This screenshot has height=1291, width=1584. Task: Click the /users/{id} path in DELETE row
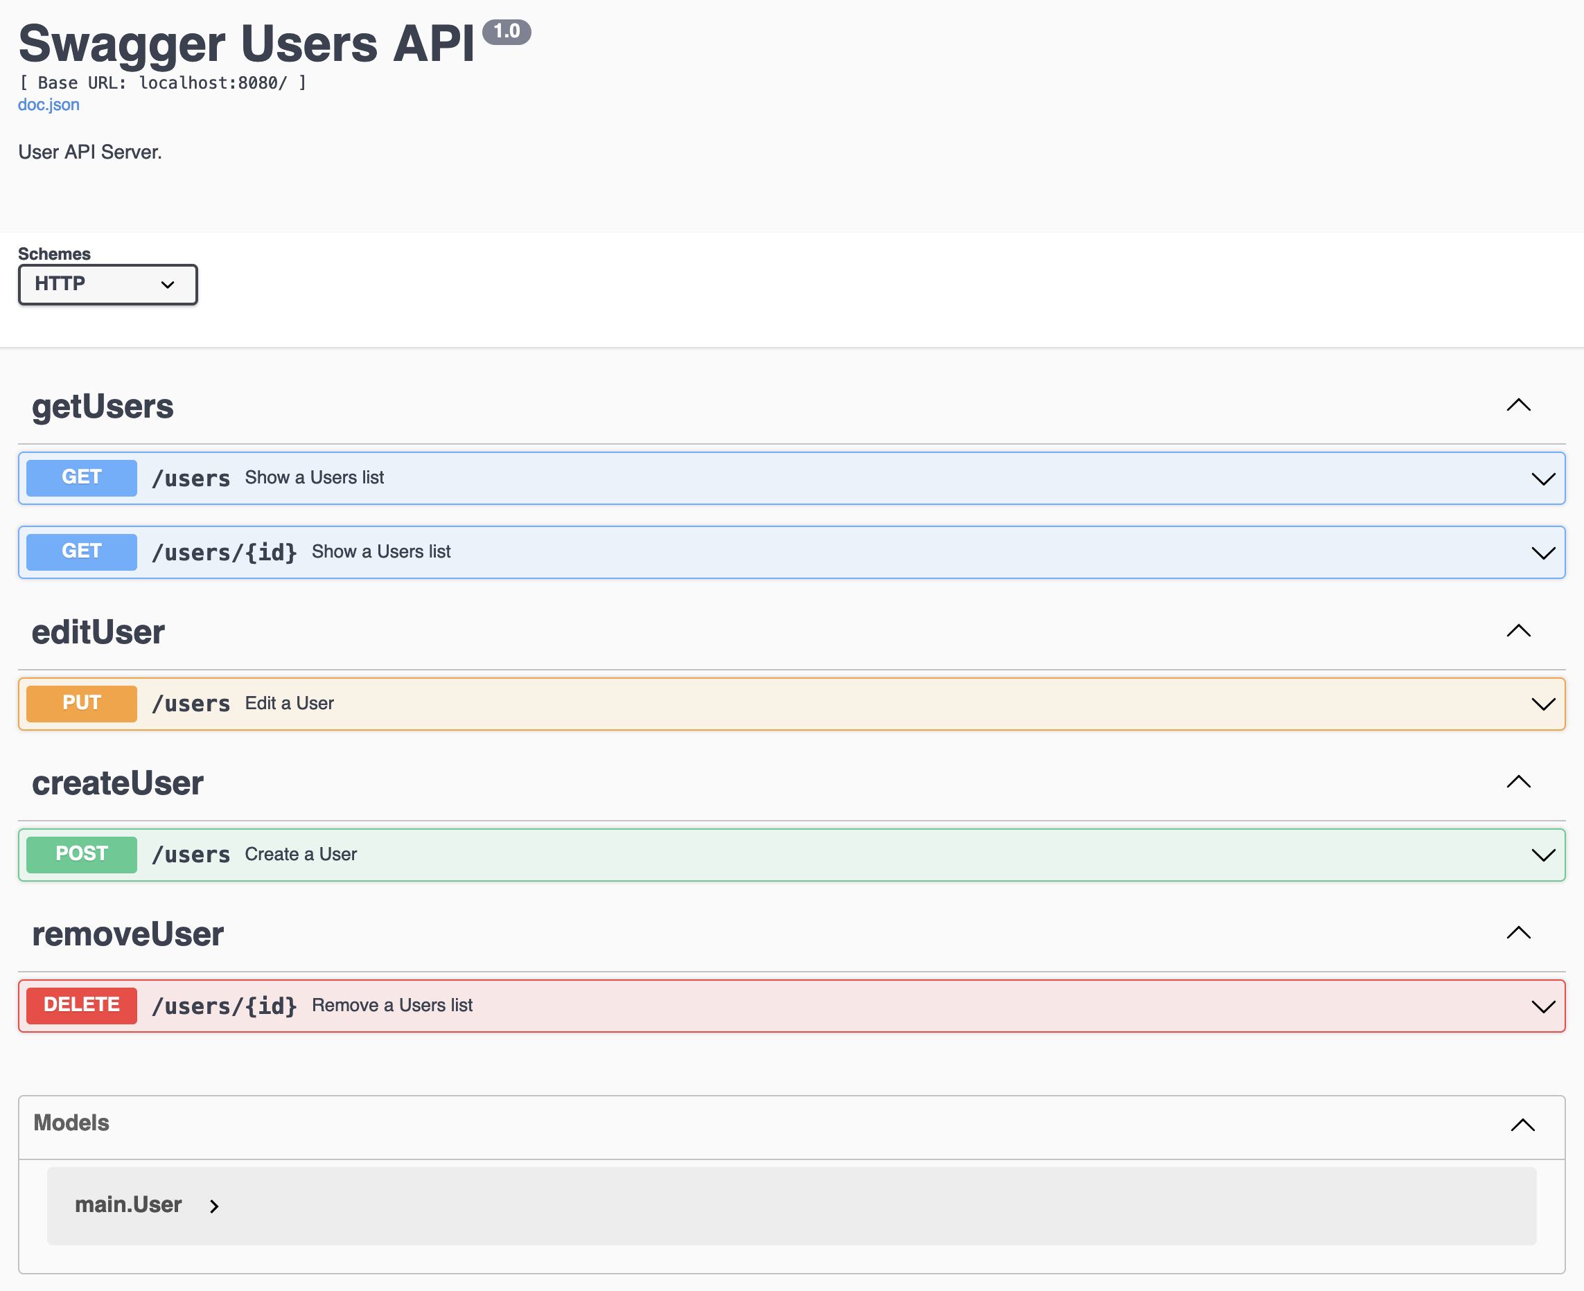(225, 1006)
